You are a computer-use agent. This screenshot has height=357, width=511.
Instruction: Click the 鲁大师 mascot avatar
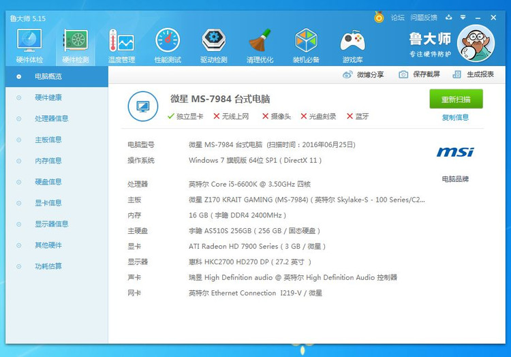(476, 43)
